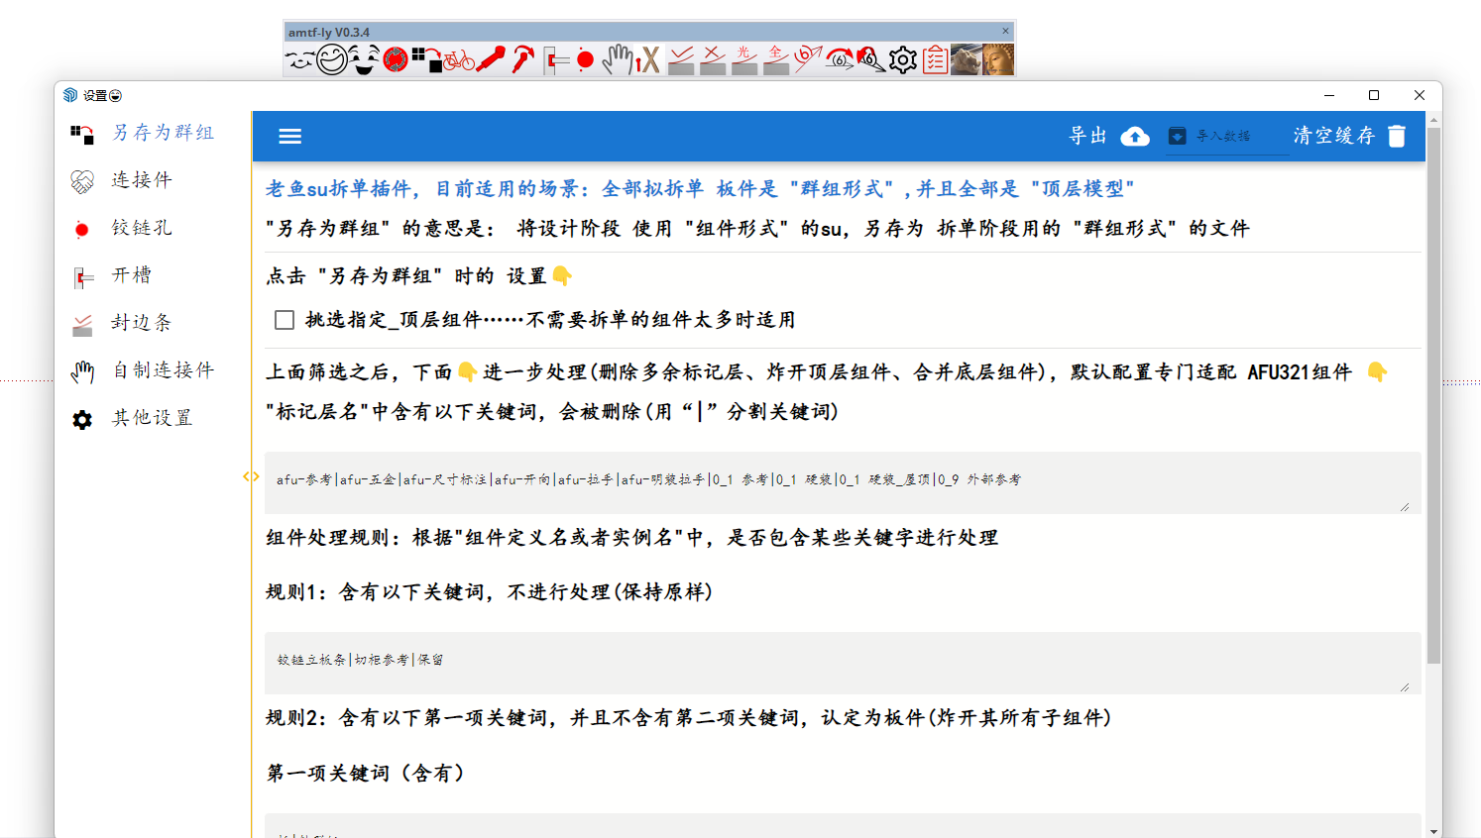
Task: Click the hand icon in amtf-ly toolbar
Action: click(x=617, y=60)
